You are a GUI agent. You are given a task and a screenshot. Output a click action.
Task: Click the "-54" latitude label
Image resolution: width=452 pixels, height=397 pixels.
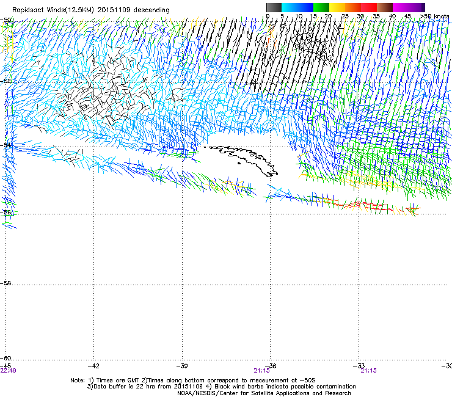pos(5,145)
